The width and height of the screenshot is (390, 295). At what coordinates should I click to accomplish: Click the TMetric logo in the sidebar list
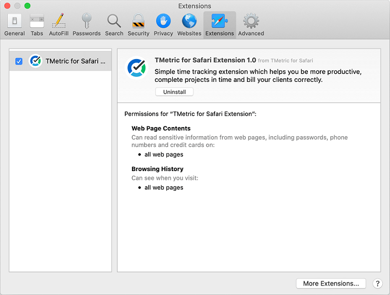click(x=35, y=61)
